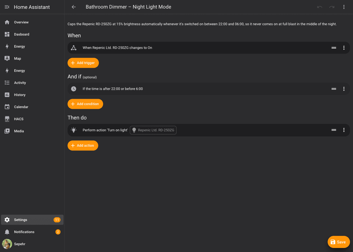Show Notifications via the bell icon
This screenshot has height=252, width=353.
point(7,232)
